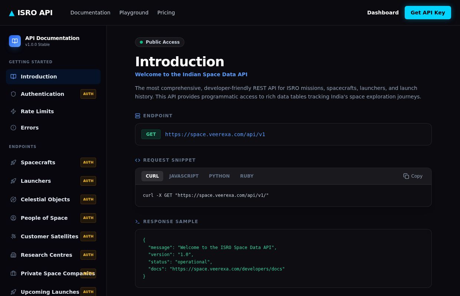Click the Rate Limits lightning bolt icon
Viewport: 460px width, 296px height.
(13, 111)
